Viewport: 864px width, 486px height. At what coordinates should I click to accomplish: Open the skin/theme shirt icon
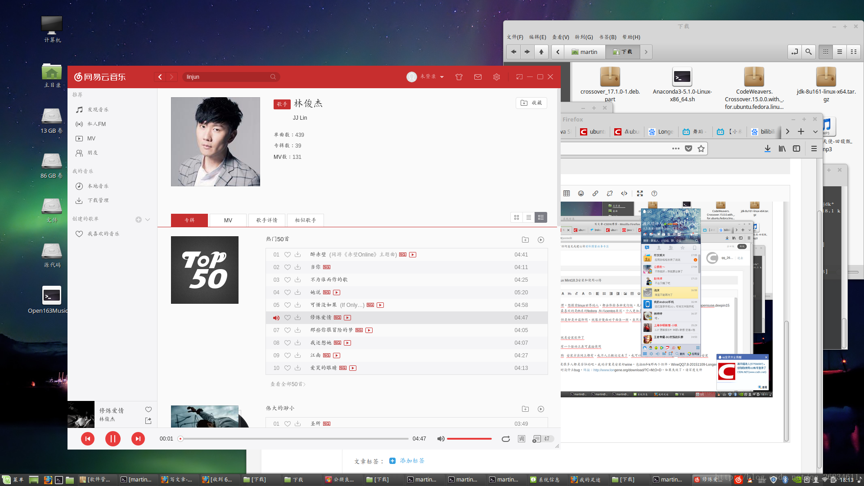tap(459, 77)
